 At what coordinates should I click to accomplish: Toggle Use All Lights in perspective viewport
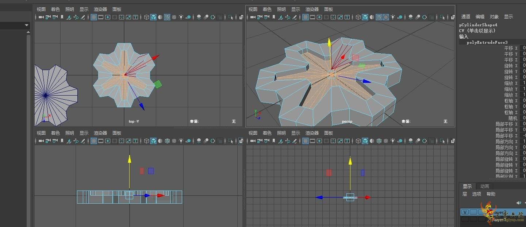(393, 17)
